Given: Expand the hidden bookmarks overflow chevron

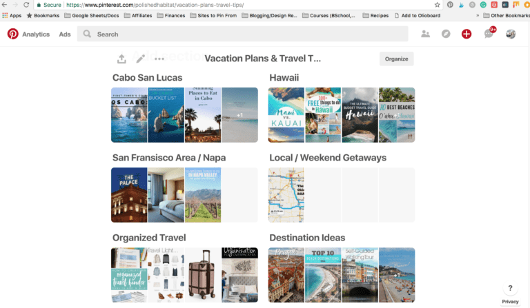Looking at the screenshot, I should pos(478,16).
